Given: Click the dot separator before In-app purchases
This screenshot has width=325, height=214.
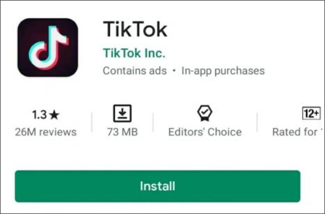Looking at the screenshot, I should tap(174, 71).
